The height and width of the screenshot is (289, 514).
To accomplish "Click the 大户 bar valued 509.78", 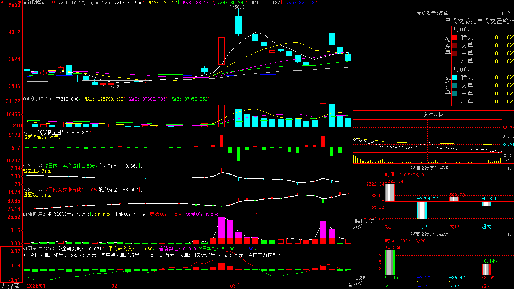I will point(454,199).
